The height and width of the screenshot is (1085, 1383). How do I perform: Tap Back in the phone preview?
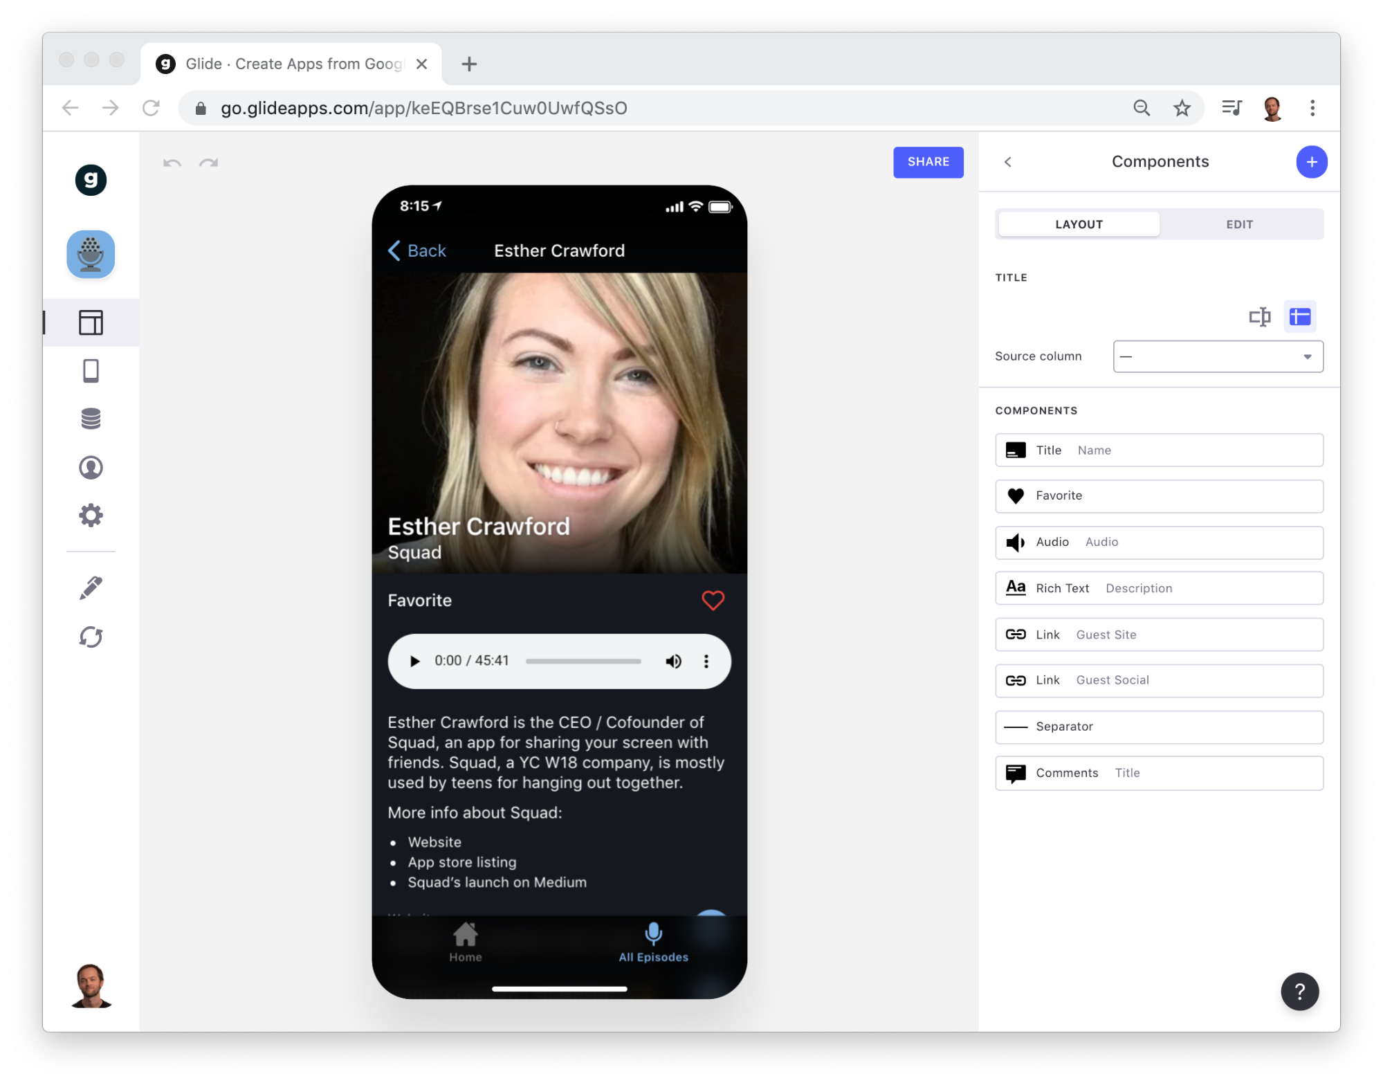(x=417, y=250)
